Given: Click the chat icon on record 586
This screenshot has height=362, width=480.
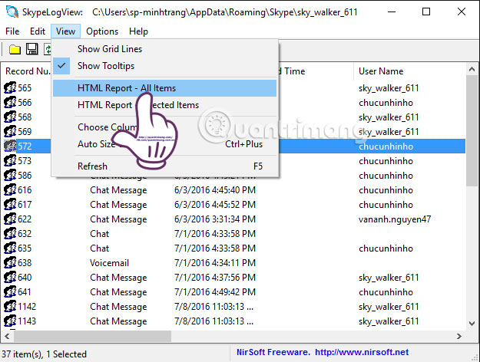Looking at the screenshot, I should coord(10,175).
